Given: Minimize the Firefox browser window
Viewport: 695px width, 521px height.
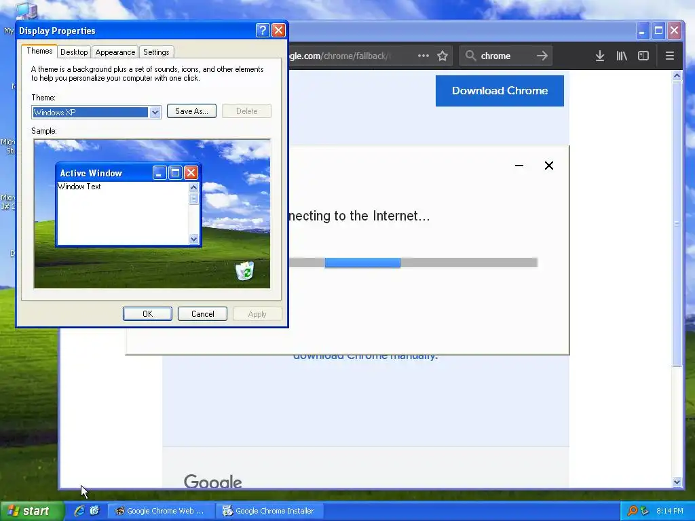Looking at the screenshot, I should (642, 31).
